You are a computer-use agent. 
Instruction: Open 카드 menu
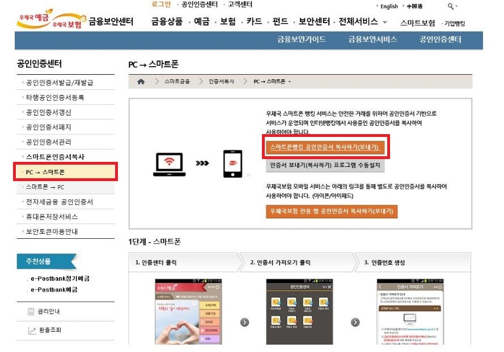coord(254,22)
